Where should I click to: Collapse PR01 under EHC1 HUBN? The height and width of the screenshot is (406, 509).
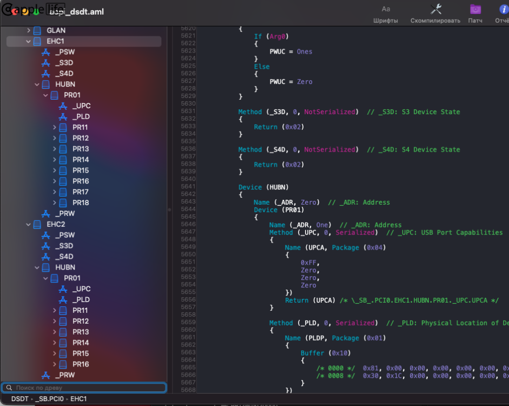tap(45, 95)
